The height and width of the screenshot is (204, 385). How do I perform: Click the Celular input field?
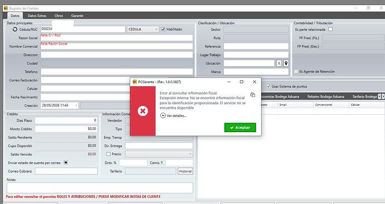pyautogui.click(x=85, y=89)
